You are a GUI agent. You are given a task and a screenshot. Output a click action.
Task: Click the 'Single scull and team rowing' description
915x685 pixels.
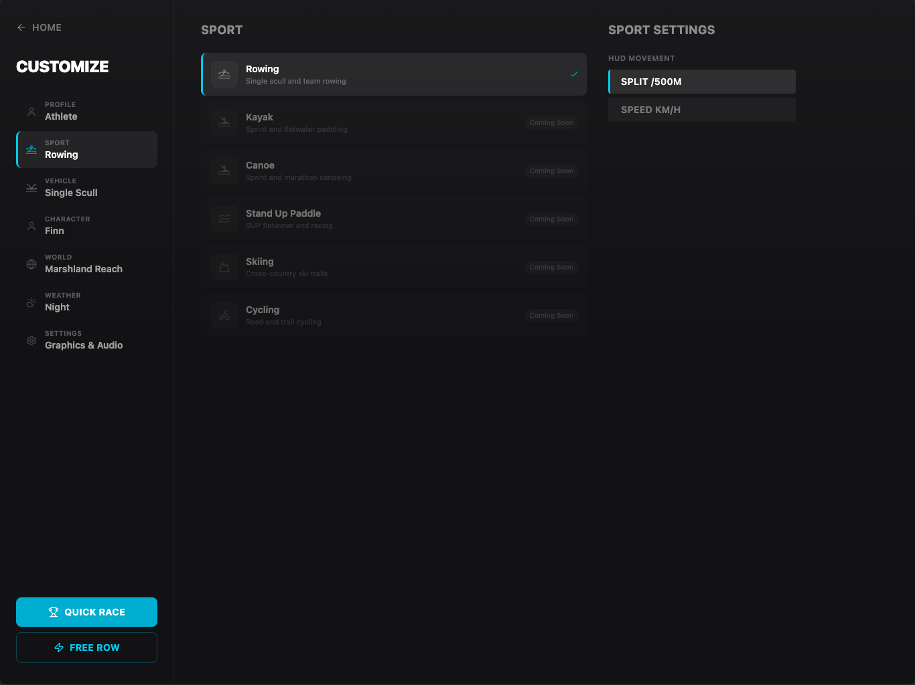point(296,81)
